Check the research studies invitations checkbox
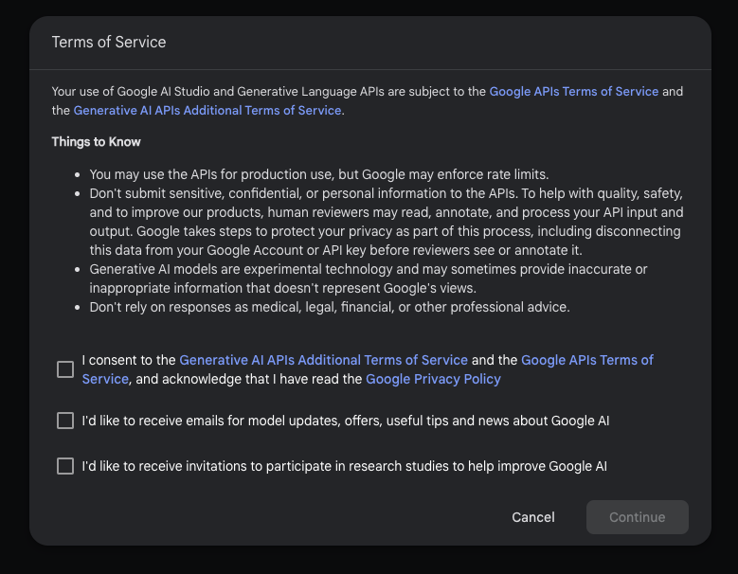 [65, 466]
